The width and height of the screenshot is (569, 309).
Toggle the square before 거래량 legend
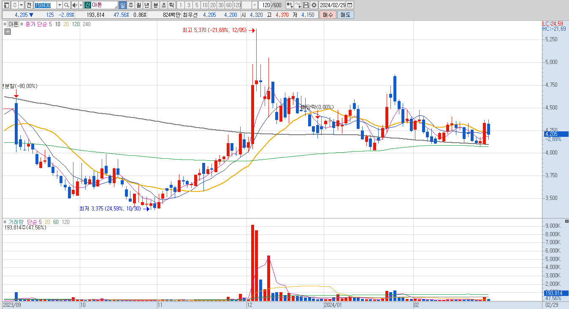5,221
